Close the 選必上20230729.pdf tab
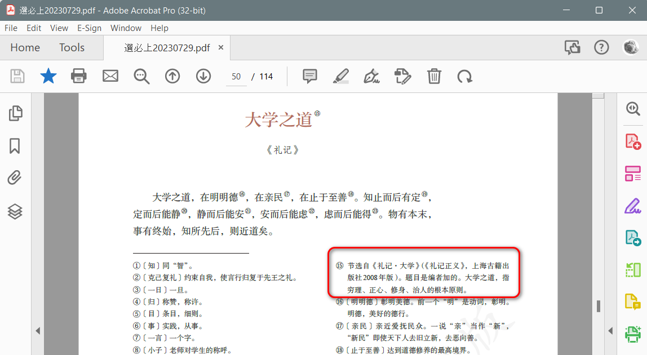 click(221, 48)
